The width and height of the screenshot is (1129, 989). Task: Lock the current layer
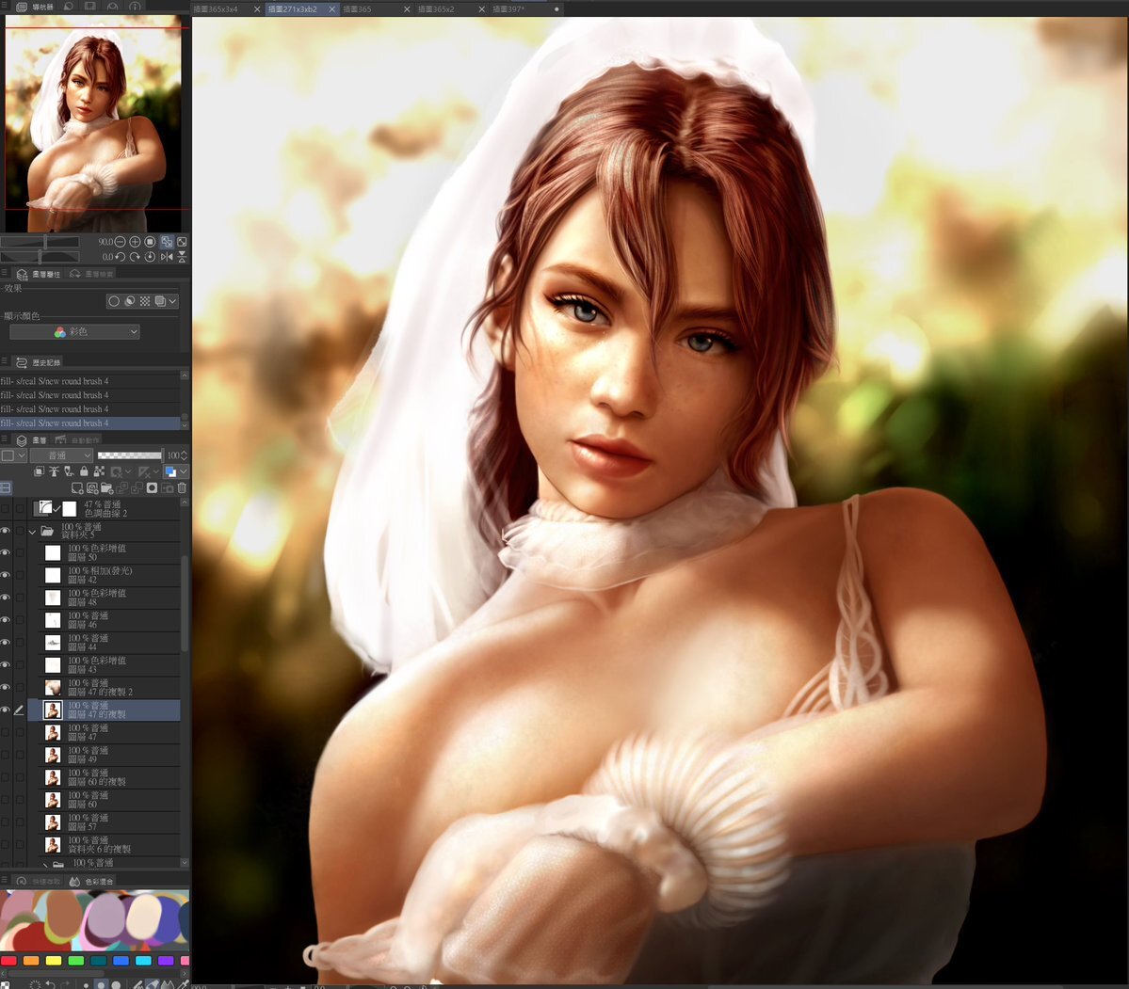coord(84,471)
